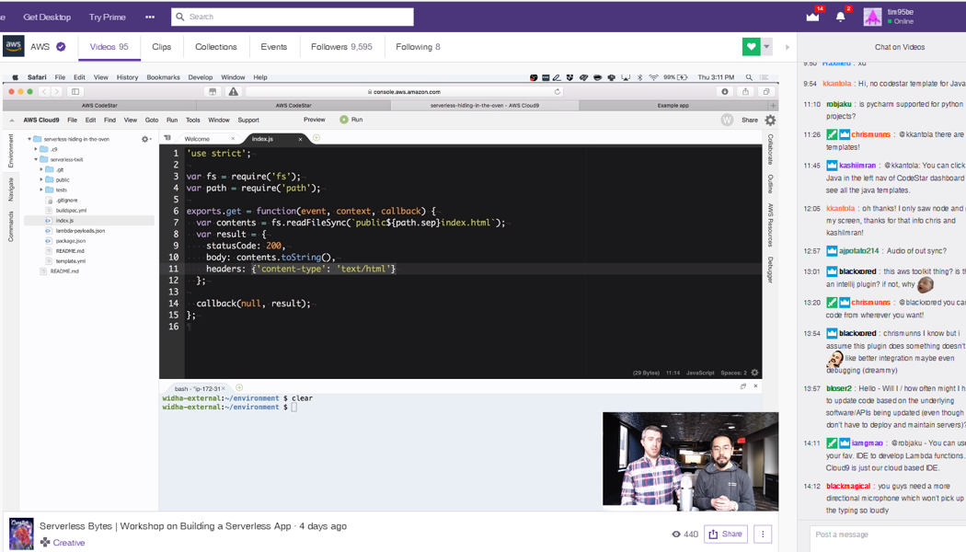Click the Twitch prime crown loot icon
The height and width of the screenshot is (552, 966).
tap(812, 17)
